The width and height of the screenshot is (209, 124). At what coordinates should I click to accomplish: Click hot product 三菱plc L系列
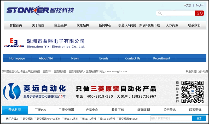pos(88,119)
